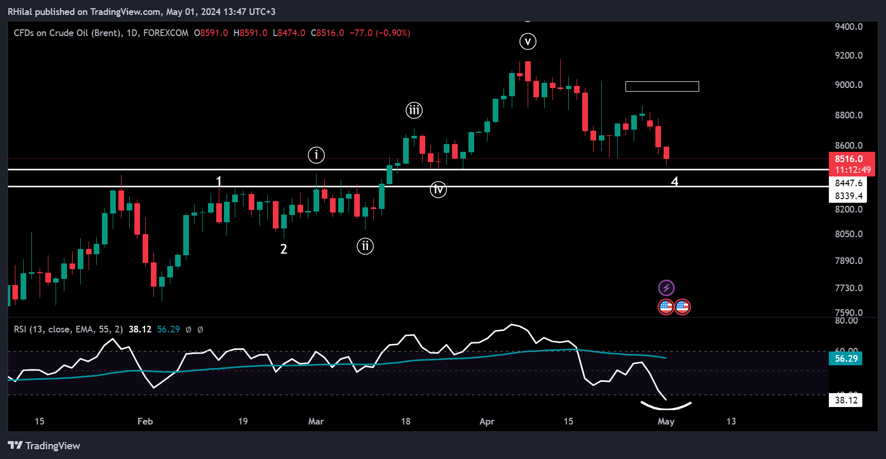Select the white arc drawn under RSI line
This screenshot has width=886, height=459.
click(x=666, y=405)
